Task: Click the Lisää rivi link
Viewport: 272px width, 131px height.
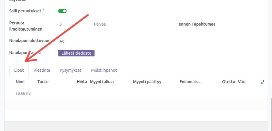Action: click(23, 94)
